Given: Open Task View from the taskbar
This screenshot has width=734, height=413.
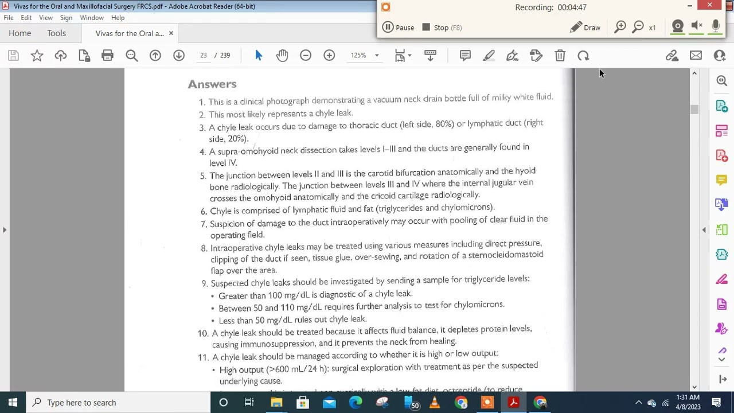Looking at the screenshot, I should pos(249,403).
